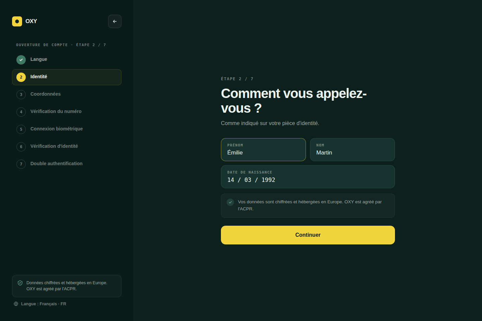
Task: Select Vérification d'identité step
Action: (x=67, y=147)
